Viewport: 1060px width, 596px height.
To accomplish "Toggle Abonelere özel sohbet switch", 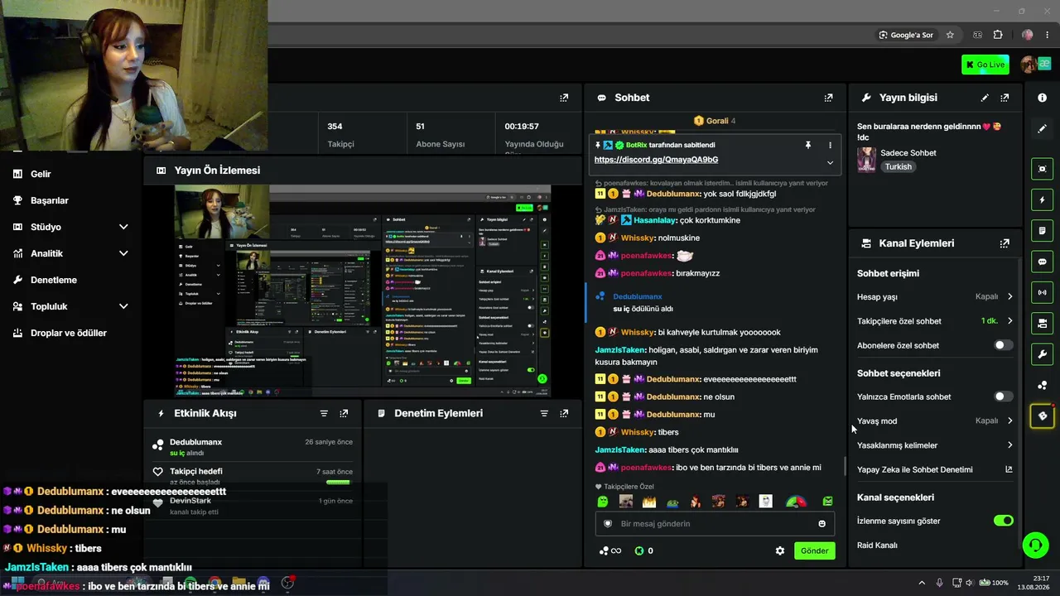I will click(1003, 345).
